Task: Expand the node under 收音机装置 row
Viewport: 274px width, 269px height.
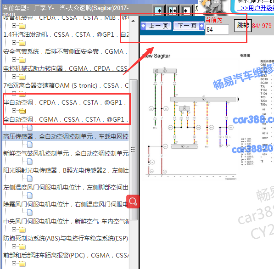Action: click(14, 26)
